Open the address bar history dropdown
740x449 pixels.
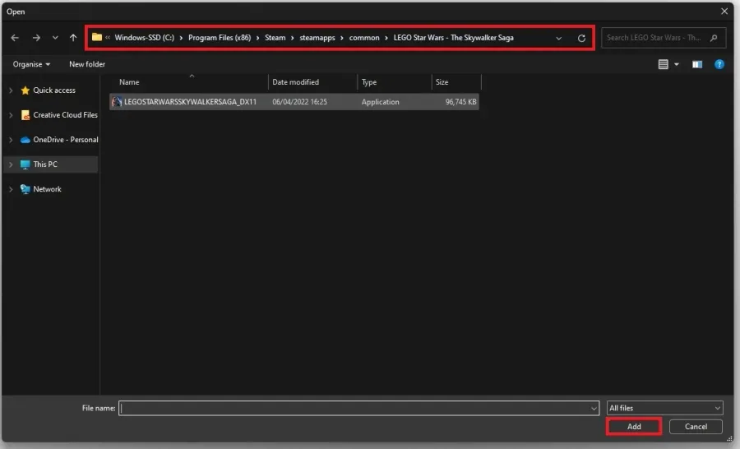pos(559,39)
